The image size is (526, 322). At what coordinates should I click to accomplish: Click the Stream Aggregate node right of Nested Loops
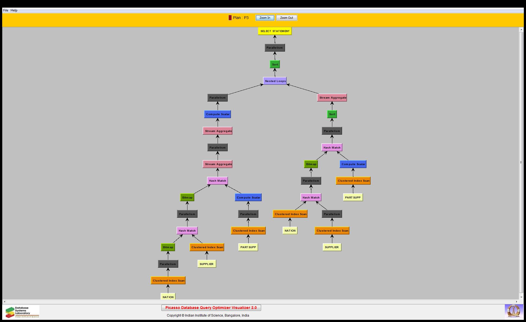[332, 97]
